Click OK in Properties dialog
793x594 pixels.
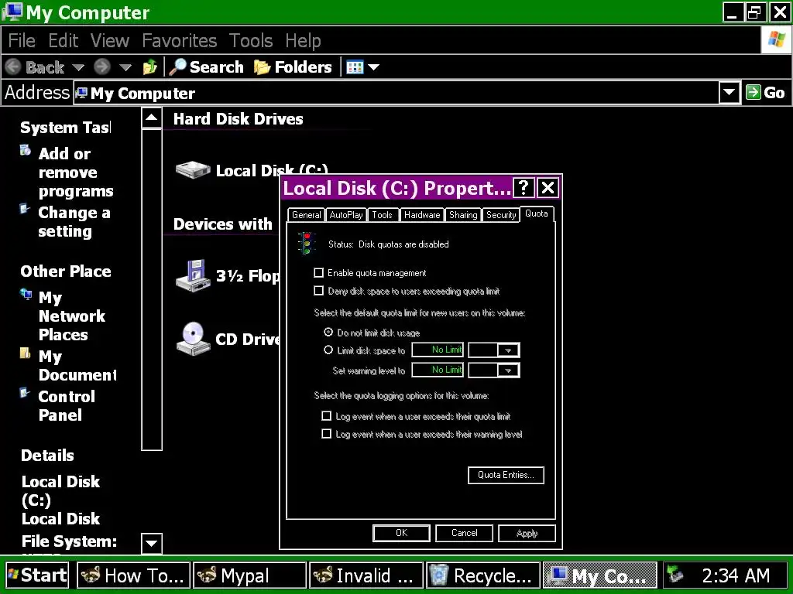click(x=401, y=533)
